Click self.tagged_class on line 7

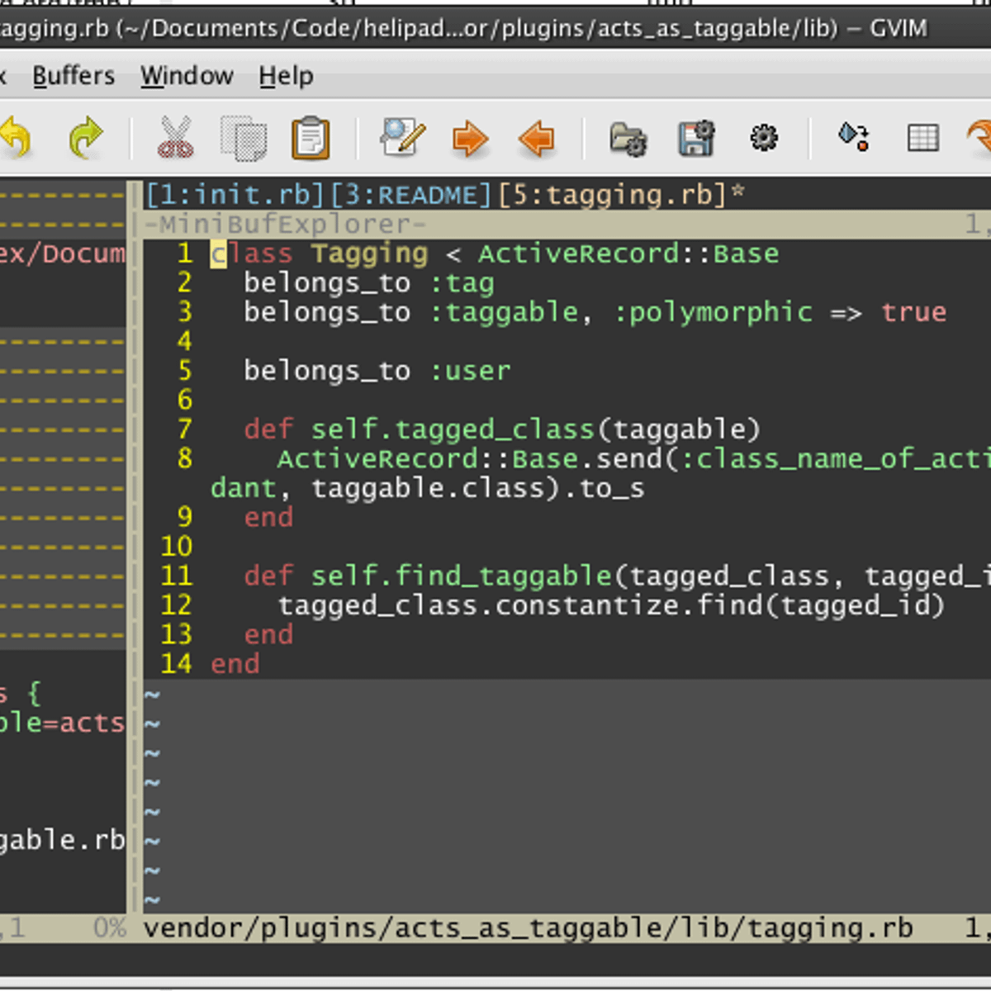[453, 429]
